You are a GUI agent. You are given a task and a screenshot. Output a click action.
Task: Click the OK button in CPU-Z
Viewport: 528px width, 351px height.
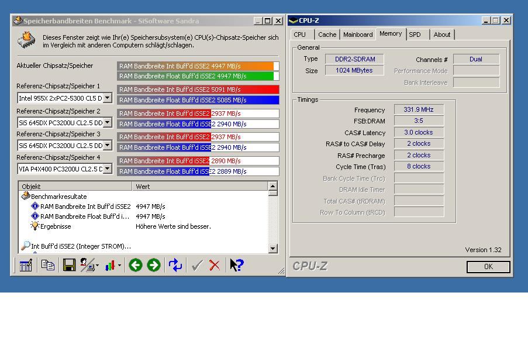(488, 267)
